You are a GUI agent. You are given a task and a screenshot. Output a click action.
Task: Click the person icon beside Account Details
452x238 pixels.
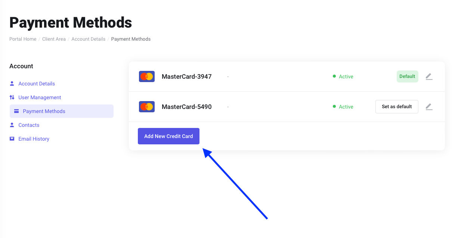tap(12, 84)
